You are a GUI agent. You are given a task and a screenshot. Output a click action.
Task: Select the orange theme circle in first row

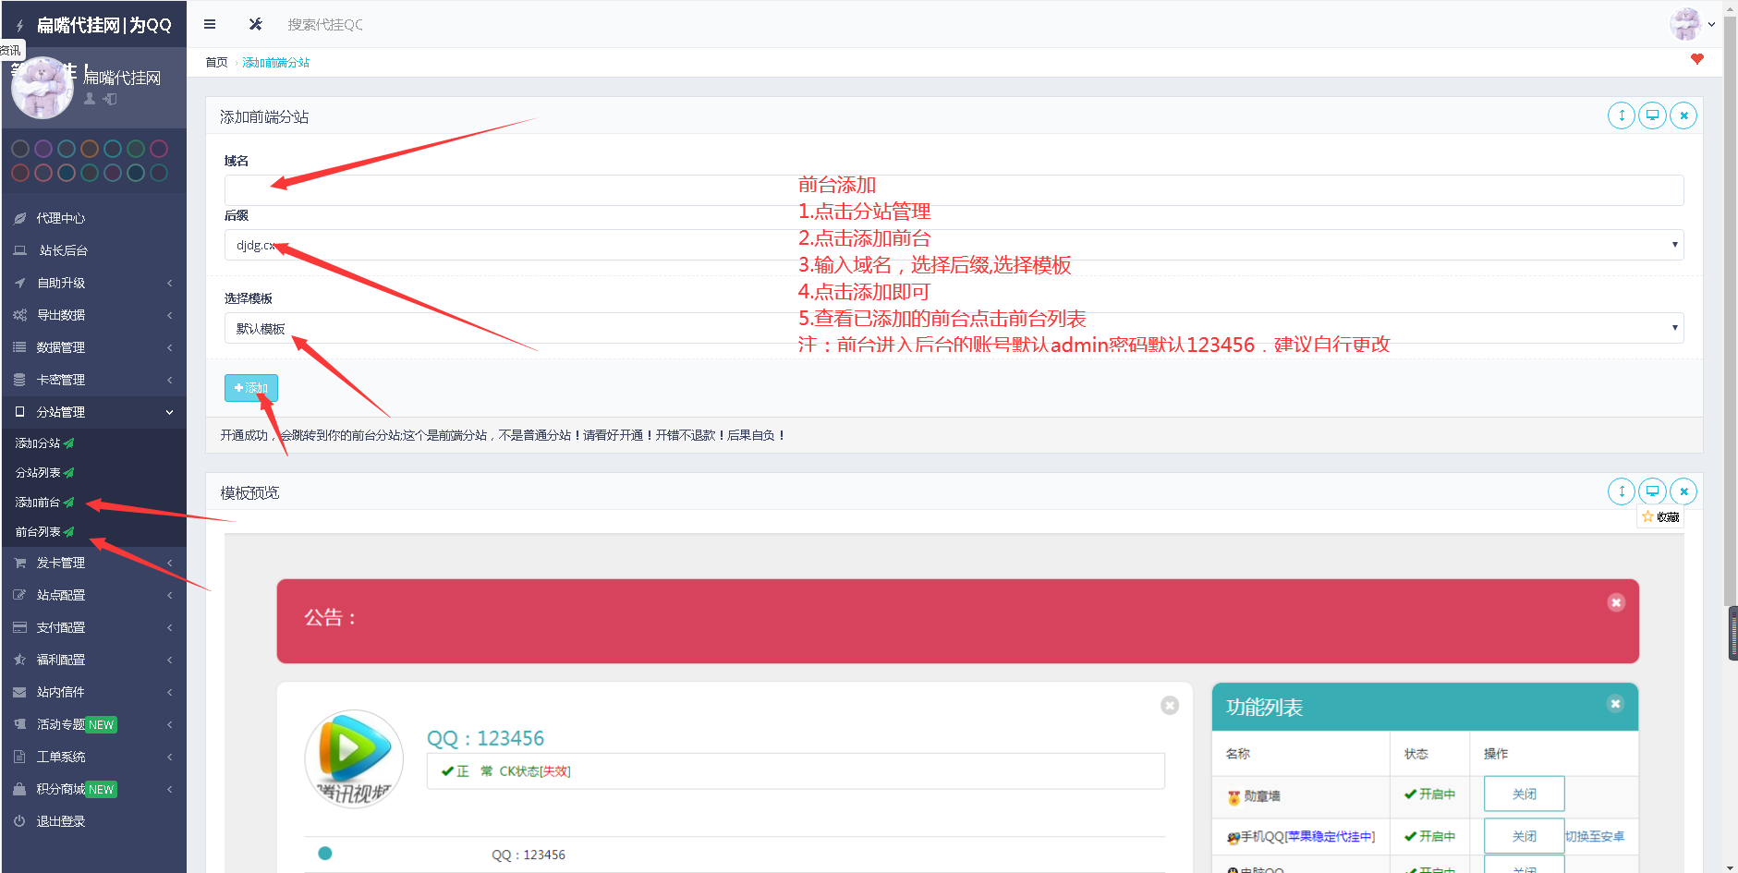pos(90,149)
